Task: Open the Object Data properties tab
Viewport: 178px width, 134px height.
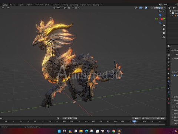Action: (x=169, y=95)
